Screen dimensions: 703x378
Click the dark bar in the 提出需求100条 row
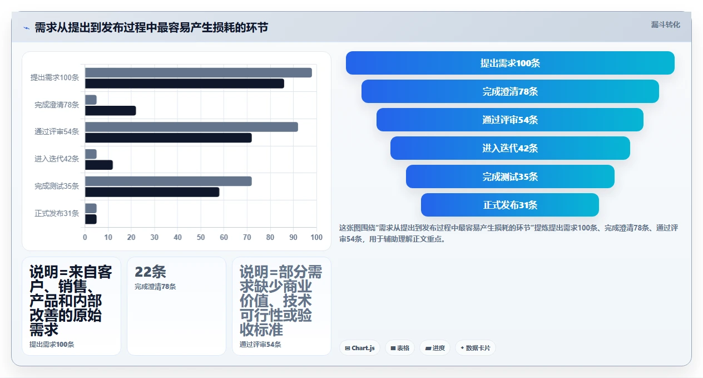[x=184, y=84]
